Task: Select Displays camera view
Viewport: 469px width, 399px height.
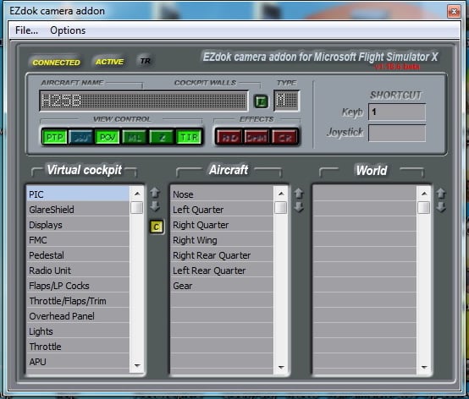Action: tap(78, 225)
